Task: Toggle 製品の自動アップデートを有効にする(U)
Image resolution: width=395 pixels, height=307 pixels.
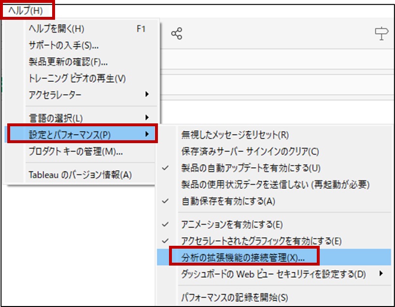Action: pyautogui.click(x=251, y=168)
